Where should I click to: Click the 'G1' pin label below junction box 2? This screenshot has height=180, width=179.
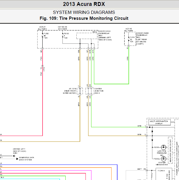point(90,97)
